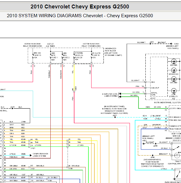Click IN INSTRUMENT PANEL HARNESS location note
This screenshot has width=181, height=183.
(x=114, y=110)
